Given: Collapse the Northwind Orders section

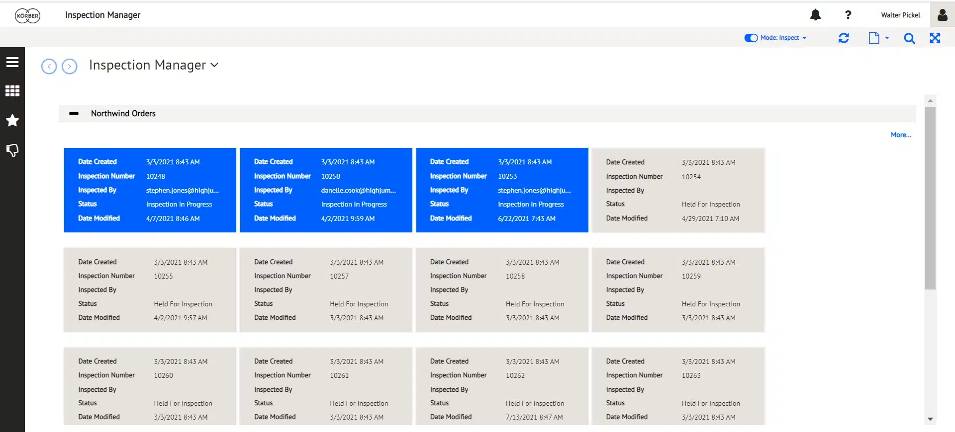Looking at the screenshot, I should (74, 114).
